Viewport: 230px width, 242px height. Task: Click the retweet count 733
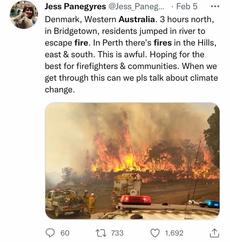click(x=117, y=233)
